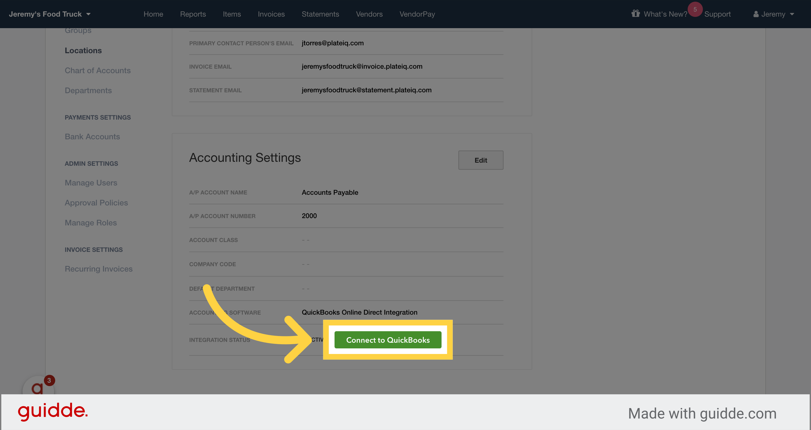Go to Departments settings
Screen dimensions: 811x430
[x=88, y=91]
